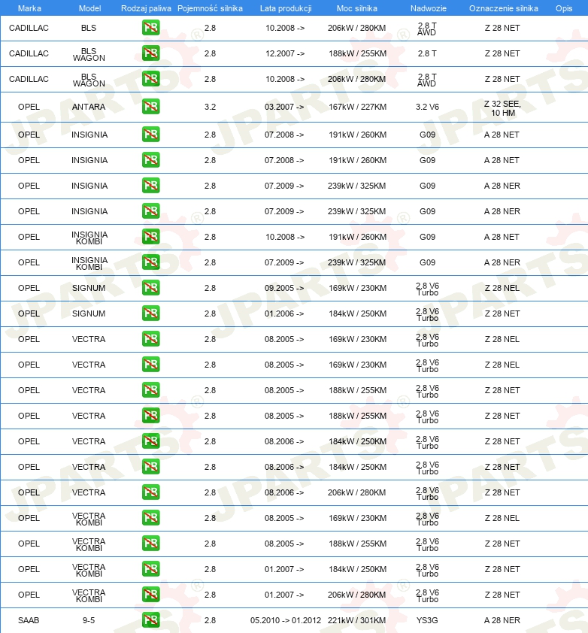Select the 03.2007 -> production date
Screen dimensions: 588x633
(x=284, y=107)
